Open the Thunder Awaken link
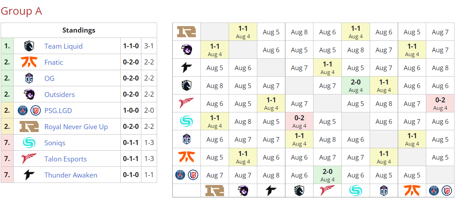The height and width of the screenshot is (204, 462). (x=71, y=175)
